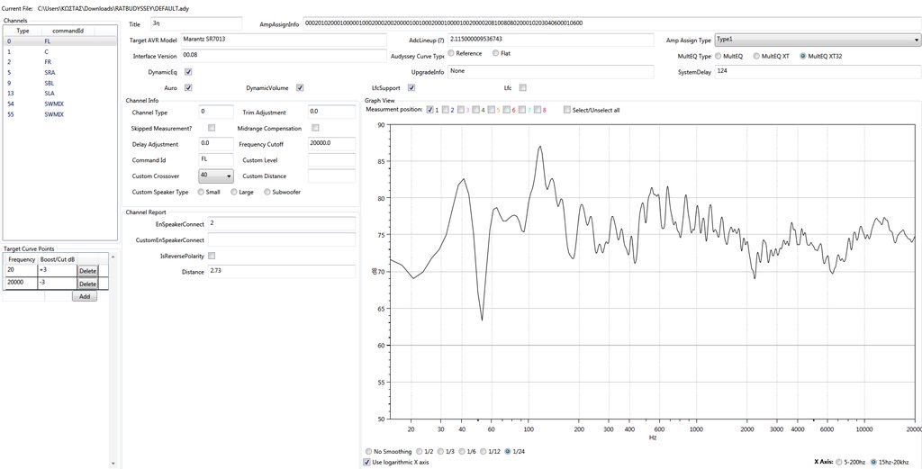Edit the Frequency Cutoff field
The width and height of the screenshot is (922, 469).
point(331,144)
